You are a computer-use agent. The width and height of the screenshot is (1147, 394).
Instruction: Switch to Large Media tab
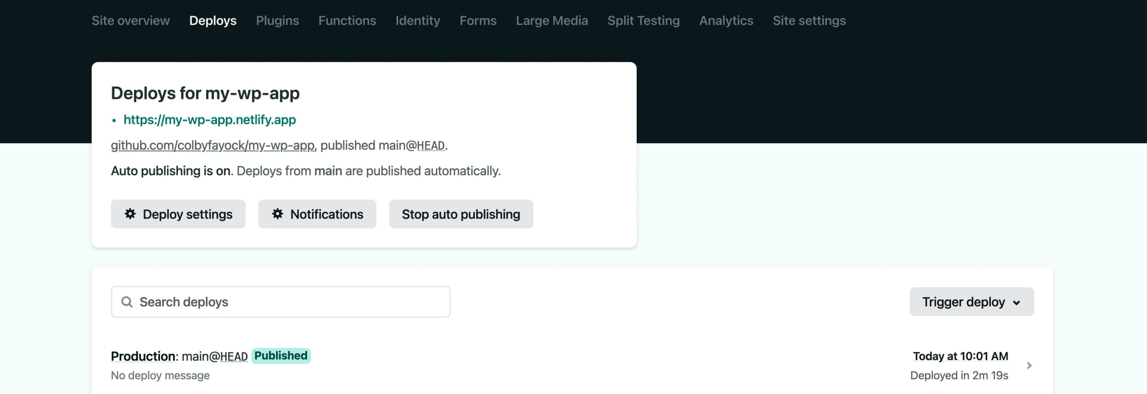552,21
